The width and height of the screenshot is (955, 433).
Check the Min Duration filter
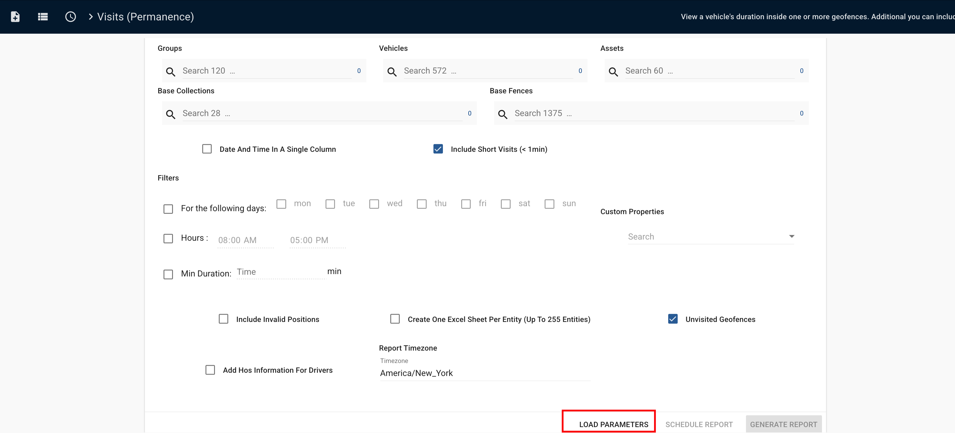click(168, 274)
